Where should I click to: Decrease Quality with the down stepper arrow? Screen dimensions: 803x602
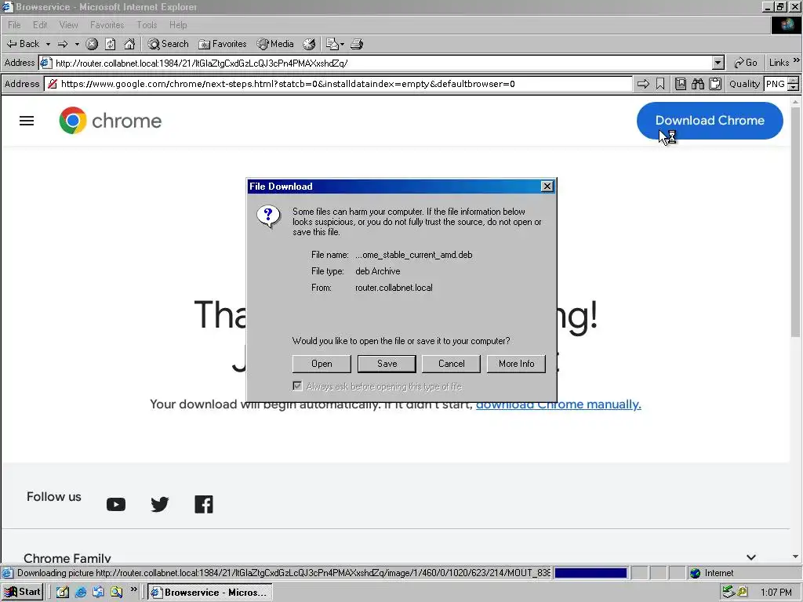point(794,88)
